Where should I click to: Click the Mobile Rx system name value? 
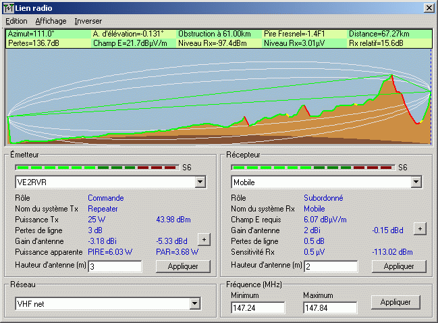pos(314,209)
